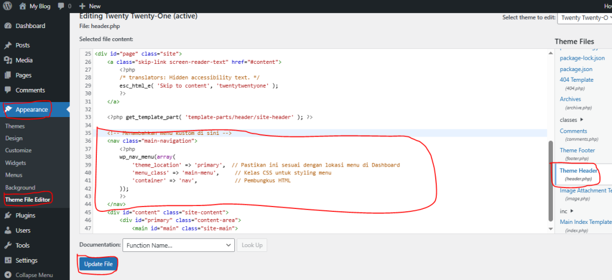Click the Look Up button
612x280 pixels.
point(252,245)
